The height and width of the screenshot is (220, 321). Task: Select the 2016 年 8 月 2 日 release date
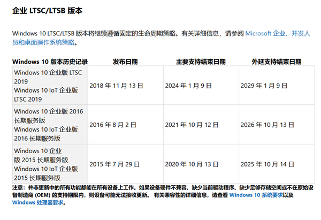point(113,125)
